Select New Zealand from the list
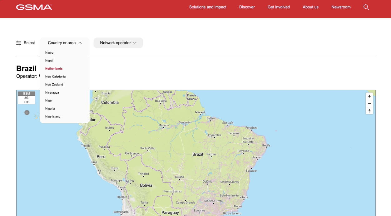The height and width of the screenshot is (216, 391). (x=54, y=85)
